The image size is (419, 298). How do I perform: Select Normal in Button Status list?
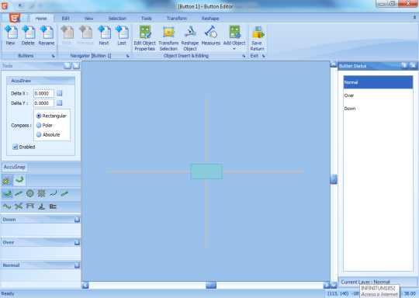click(x=378, y=82)
